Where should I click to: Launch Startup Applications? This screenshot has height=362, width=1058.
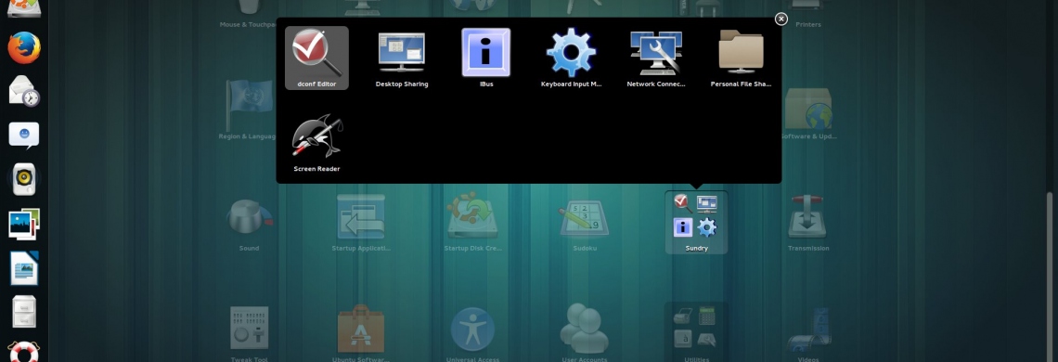[361, 222]
